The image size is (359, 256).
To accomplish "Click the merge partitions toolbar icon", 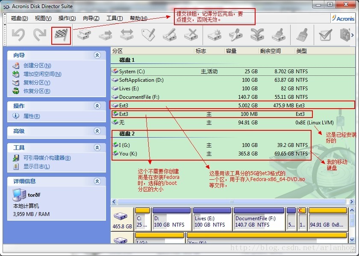I will 257,35.
